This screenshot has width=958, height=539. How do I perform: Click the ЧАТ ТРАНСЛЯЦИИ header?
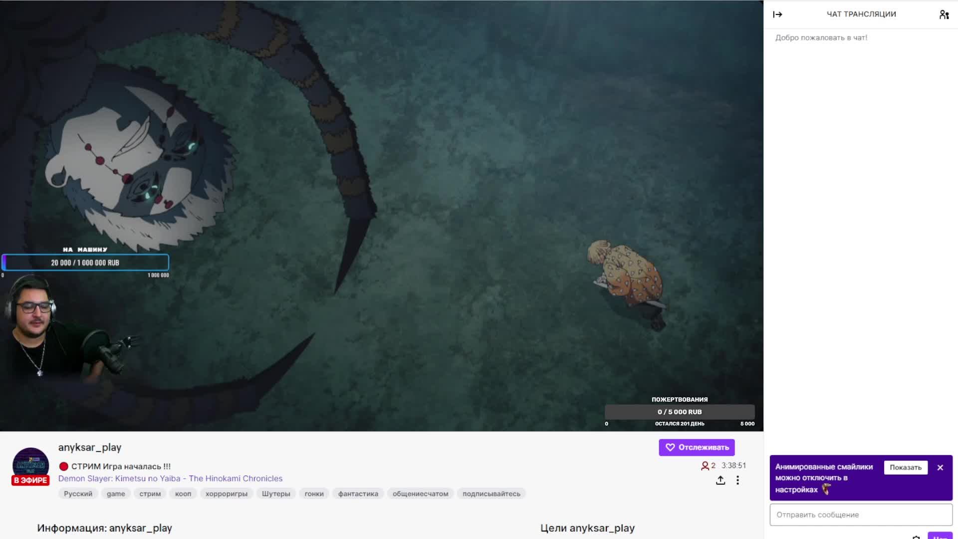coord(861,14)
